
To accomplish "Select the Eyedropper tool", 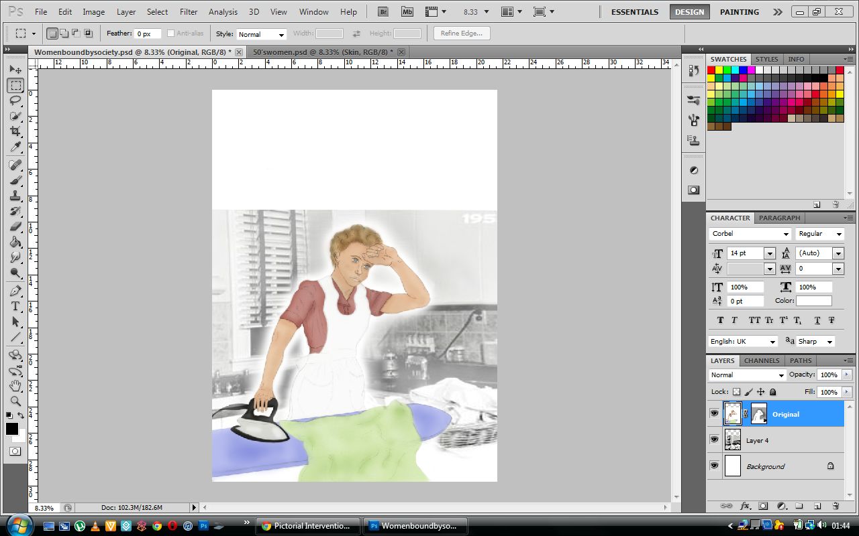I will (x=15, y=147).
